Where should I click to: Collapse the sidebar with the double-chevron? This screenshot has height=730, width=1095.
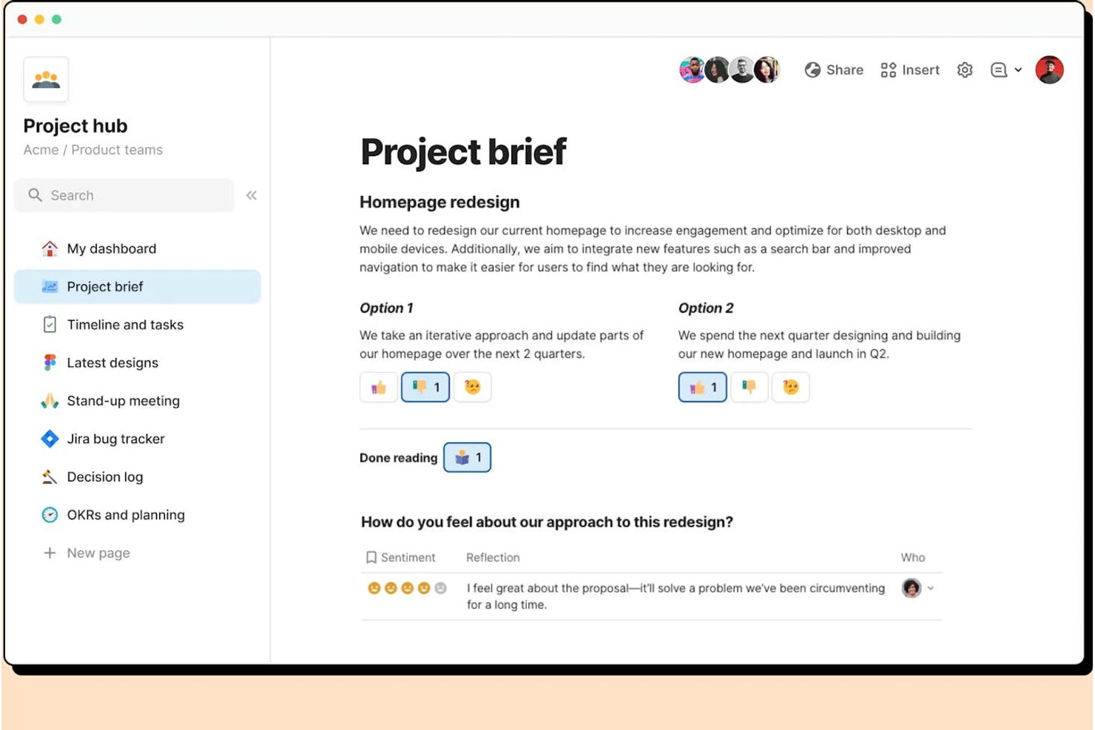(251, 195)
